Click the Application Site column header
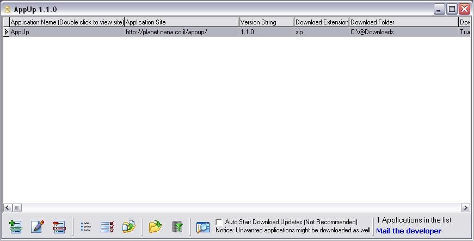This screenshot has width=474, height=241. tap(182, 22)
